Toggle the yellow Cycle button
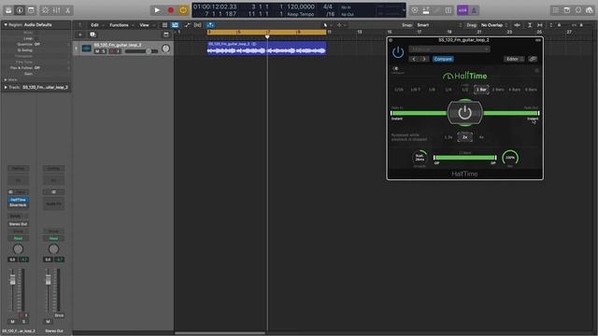This screenshot has width=598, height=336. pos(183,10)
